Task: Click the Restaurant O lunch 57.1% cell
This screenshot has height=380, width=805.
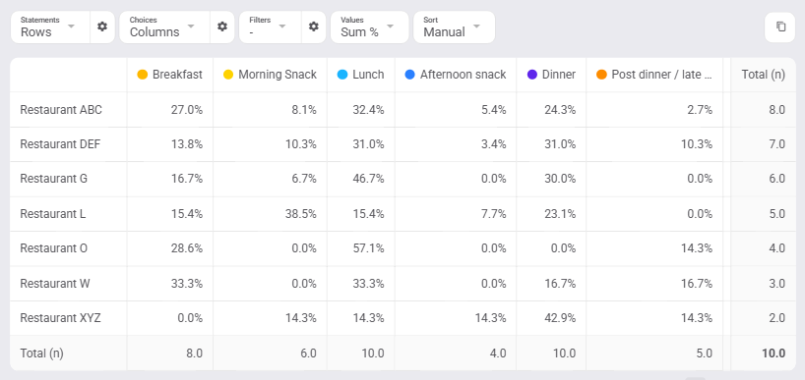Action: click(361, 248)
